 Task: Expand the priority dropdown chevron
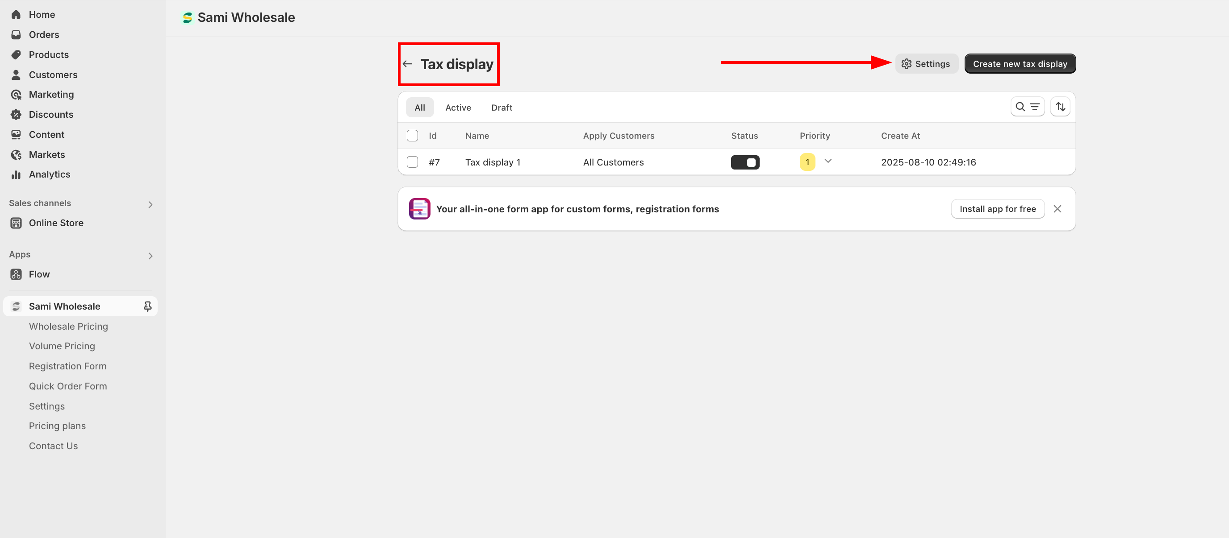828,161
